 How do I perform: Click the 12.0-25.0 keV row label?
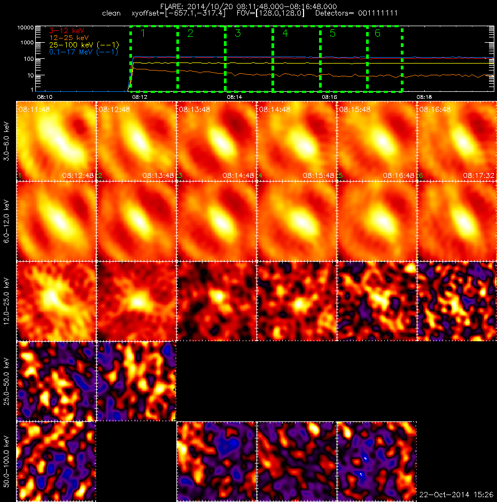coord(7,301)
